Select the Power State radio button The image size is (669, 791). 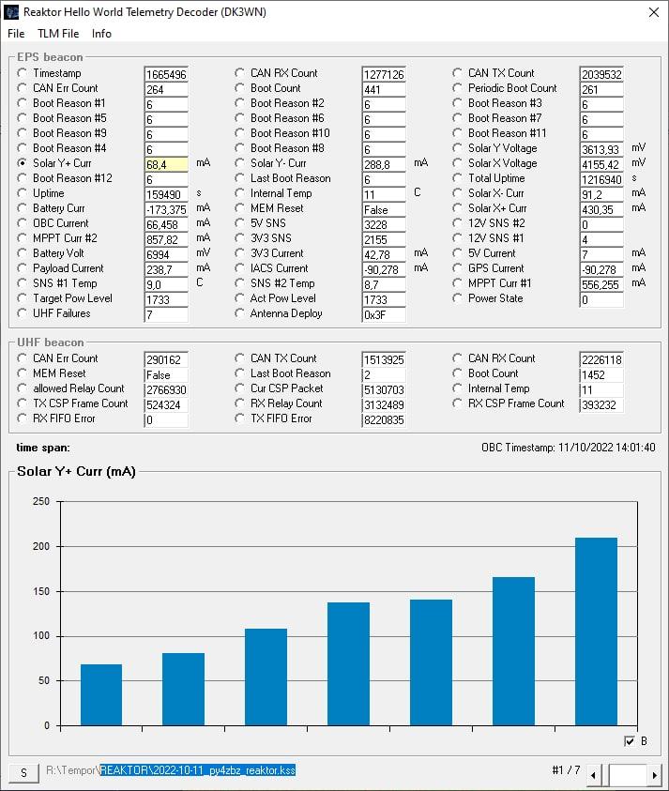pyautogui.click(x=457, y=298)
